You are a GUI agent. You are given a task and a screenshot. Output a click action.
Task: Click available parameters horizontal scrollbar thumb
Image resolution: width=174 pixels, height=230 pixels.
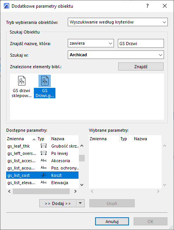point(41,191)
